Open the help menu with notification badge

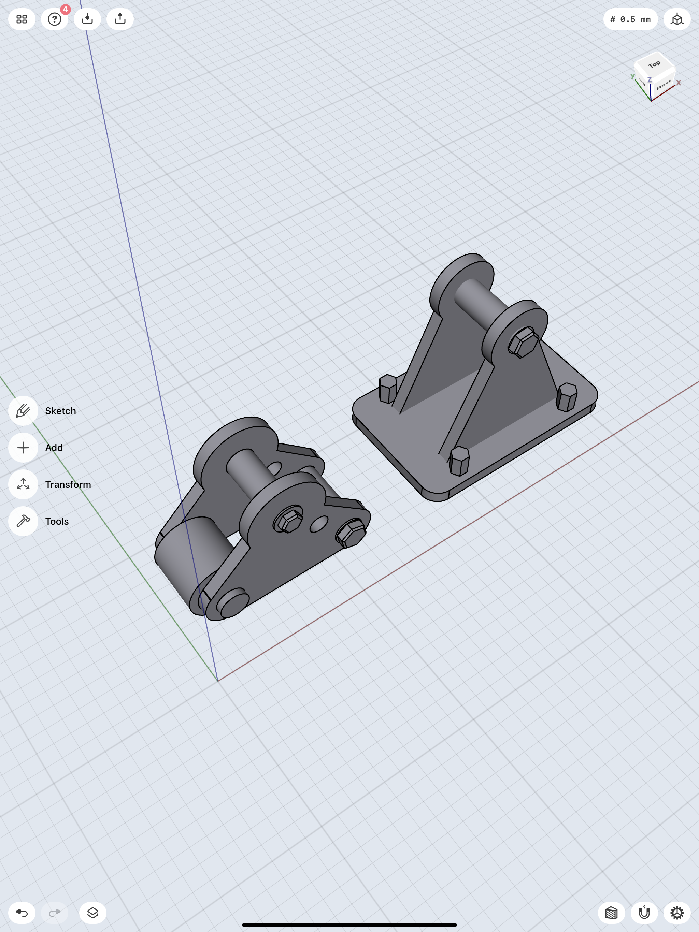coord(54,19)
